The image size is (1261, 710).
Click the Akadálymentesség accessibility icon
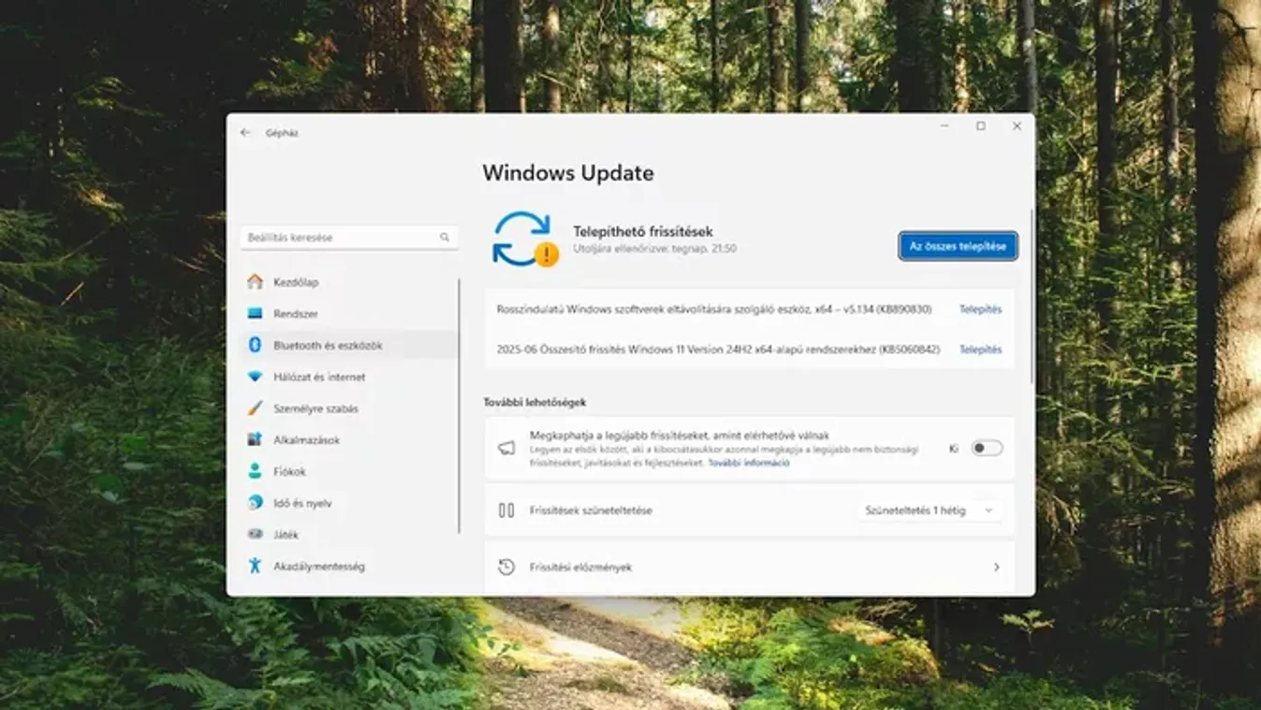tap(255, 566)
